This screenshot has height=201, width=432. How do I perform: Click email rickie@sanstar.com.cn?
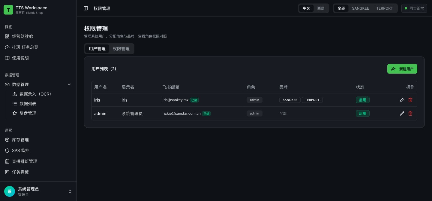click(x=181, y=114)
